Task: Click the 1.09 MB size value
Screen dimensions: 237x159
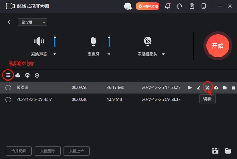Action: [x=114, y=99]
